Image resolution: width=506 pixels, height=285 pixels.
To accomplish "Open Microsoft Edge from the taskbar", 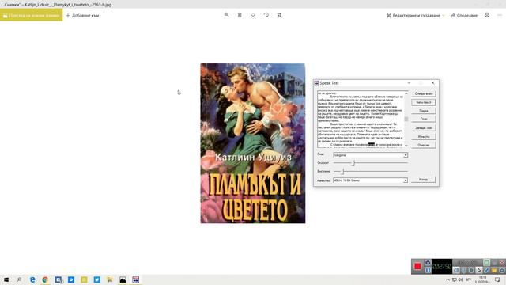I will tap(32, 279).
